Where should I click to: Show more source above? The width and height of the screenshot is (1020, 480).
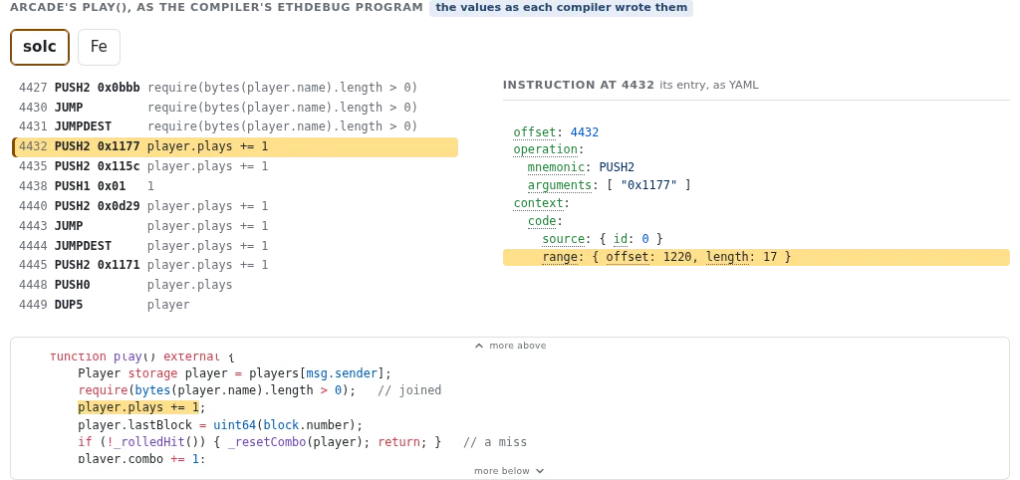point(510,346)
